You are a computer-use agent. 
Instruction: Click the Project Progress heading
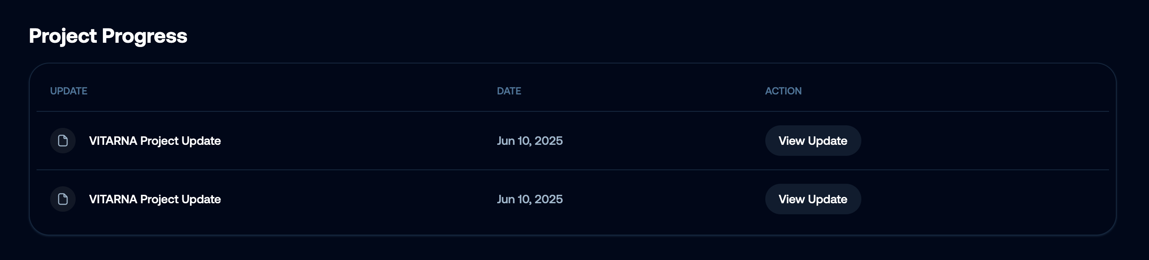click(x=108, y=36)
